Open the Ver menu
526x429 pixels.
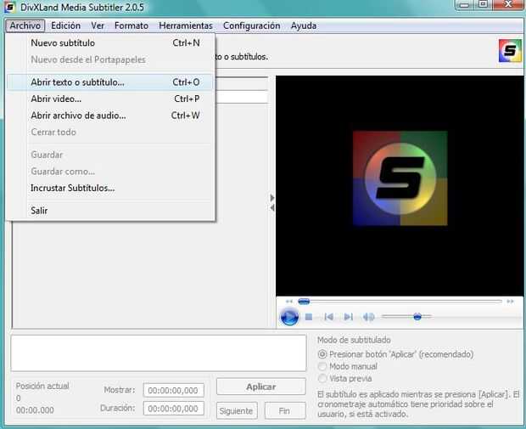coord(98,25)
